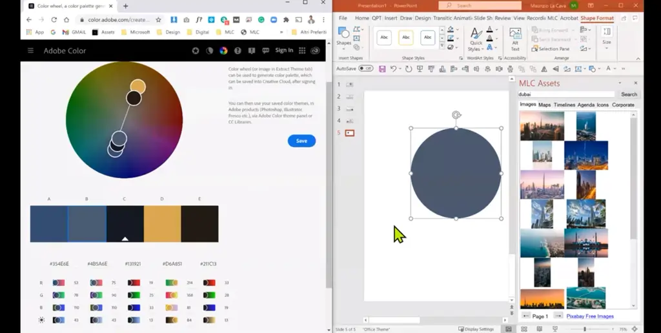Click the color wheel icon in Adobe Color header
Viewport: 661px width, 333px height.
click(x=223, y=50)
